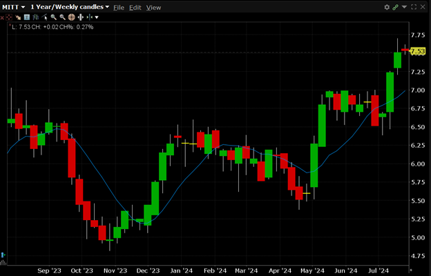Click the Nov '23 date label

pos(115,270)
